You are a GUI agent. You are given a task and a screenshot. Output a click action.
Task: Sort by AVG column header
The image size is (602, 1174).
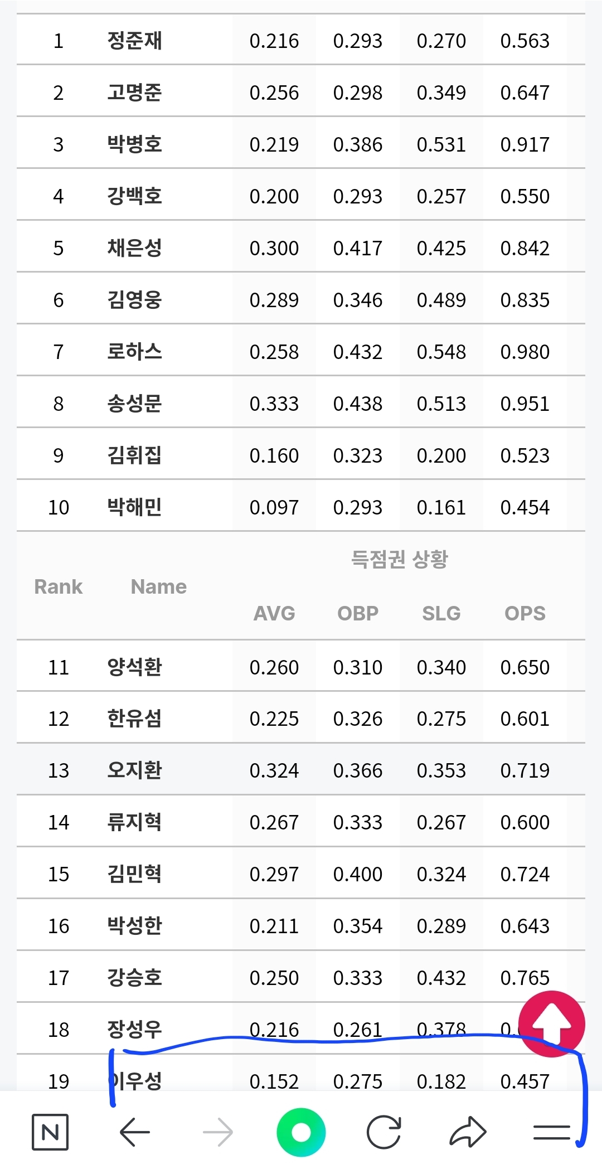coord(274,613)
